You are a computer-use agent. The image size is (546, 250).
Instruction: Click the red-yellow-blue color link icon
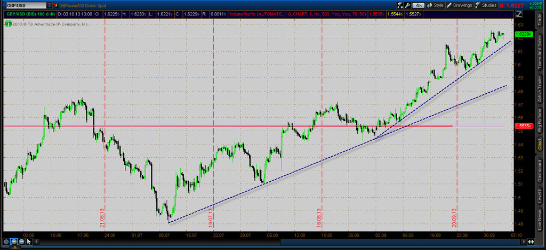coord(55,5)
